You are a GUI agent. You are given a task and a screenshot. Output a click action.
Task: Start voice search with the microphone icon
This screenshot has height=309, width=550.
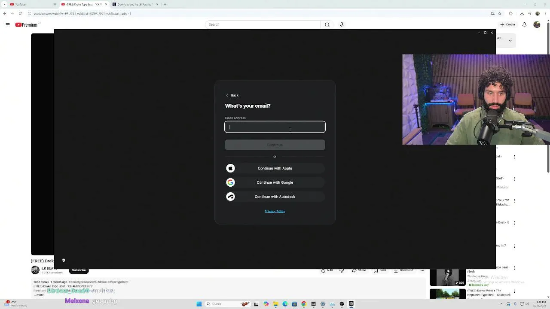pos(342,24)
